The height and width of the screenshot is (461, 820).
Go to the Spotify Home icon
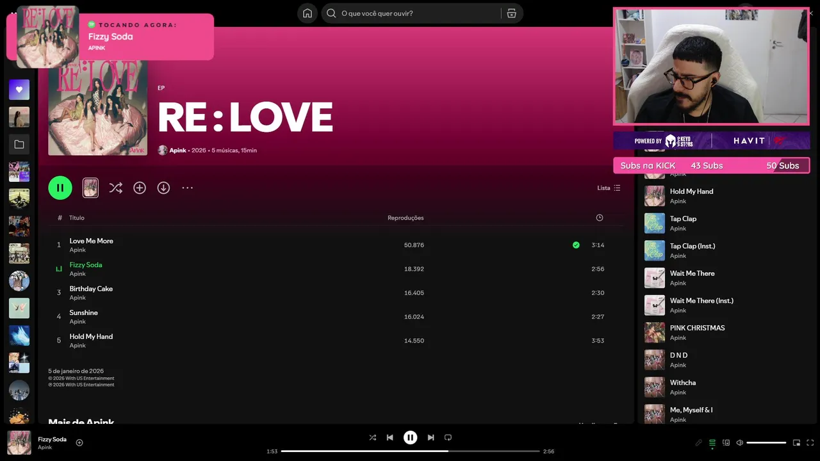307,13
